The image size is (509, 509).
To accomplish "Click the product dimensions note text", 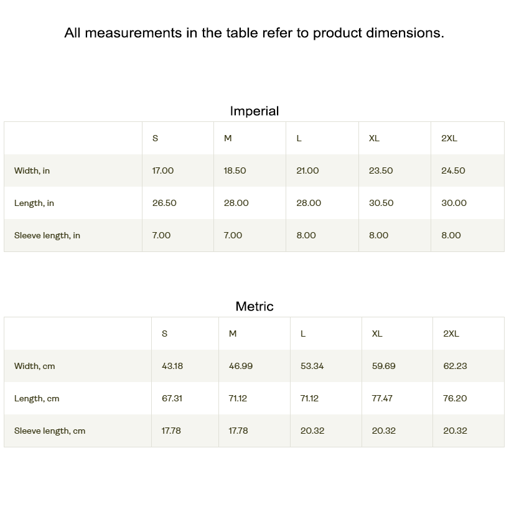I will pyautogui.click(x=254, y=33).
